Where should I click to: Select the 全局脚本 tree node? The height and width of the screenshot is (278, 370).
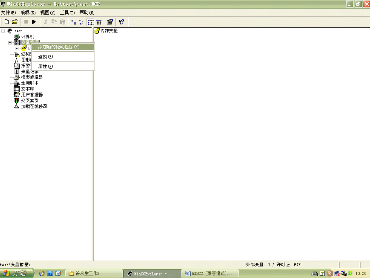(x=30, y=83)
